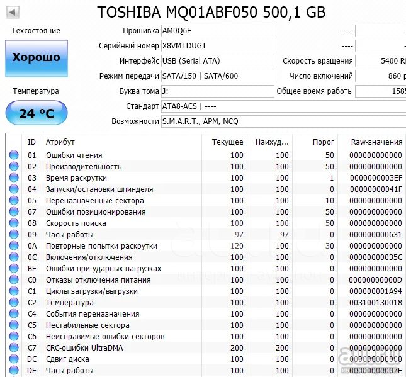Click raw value 00000000035C
406x377 pixels.
[x=376, y=257]
